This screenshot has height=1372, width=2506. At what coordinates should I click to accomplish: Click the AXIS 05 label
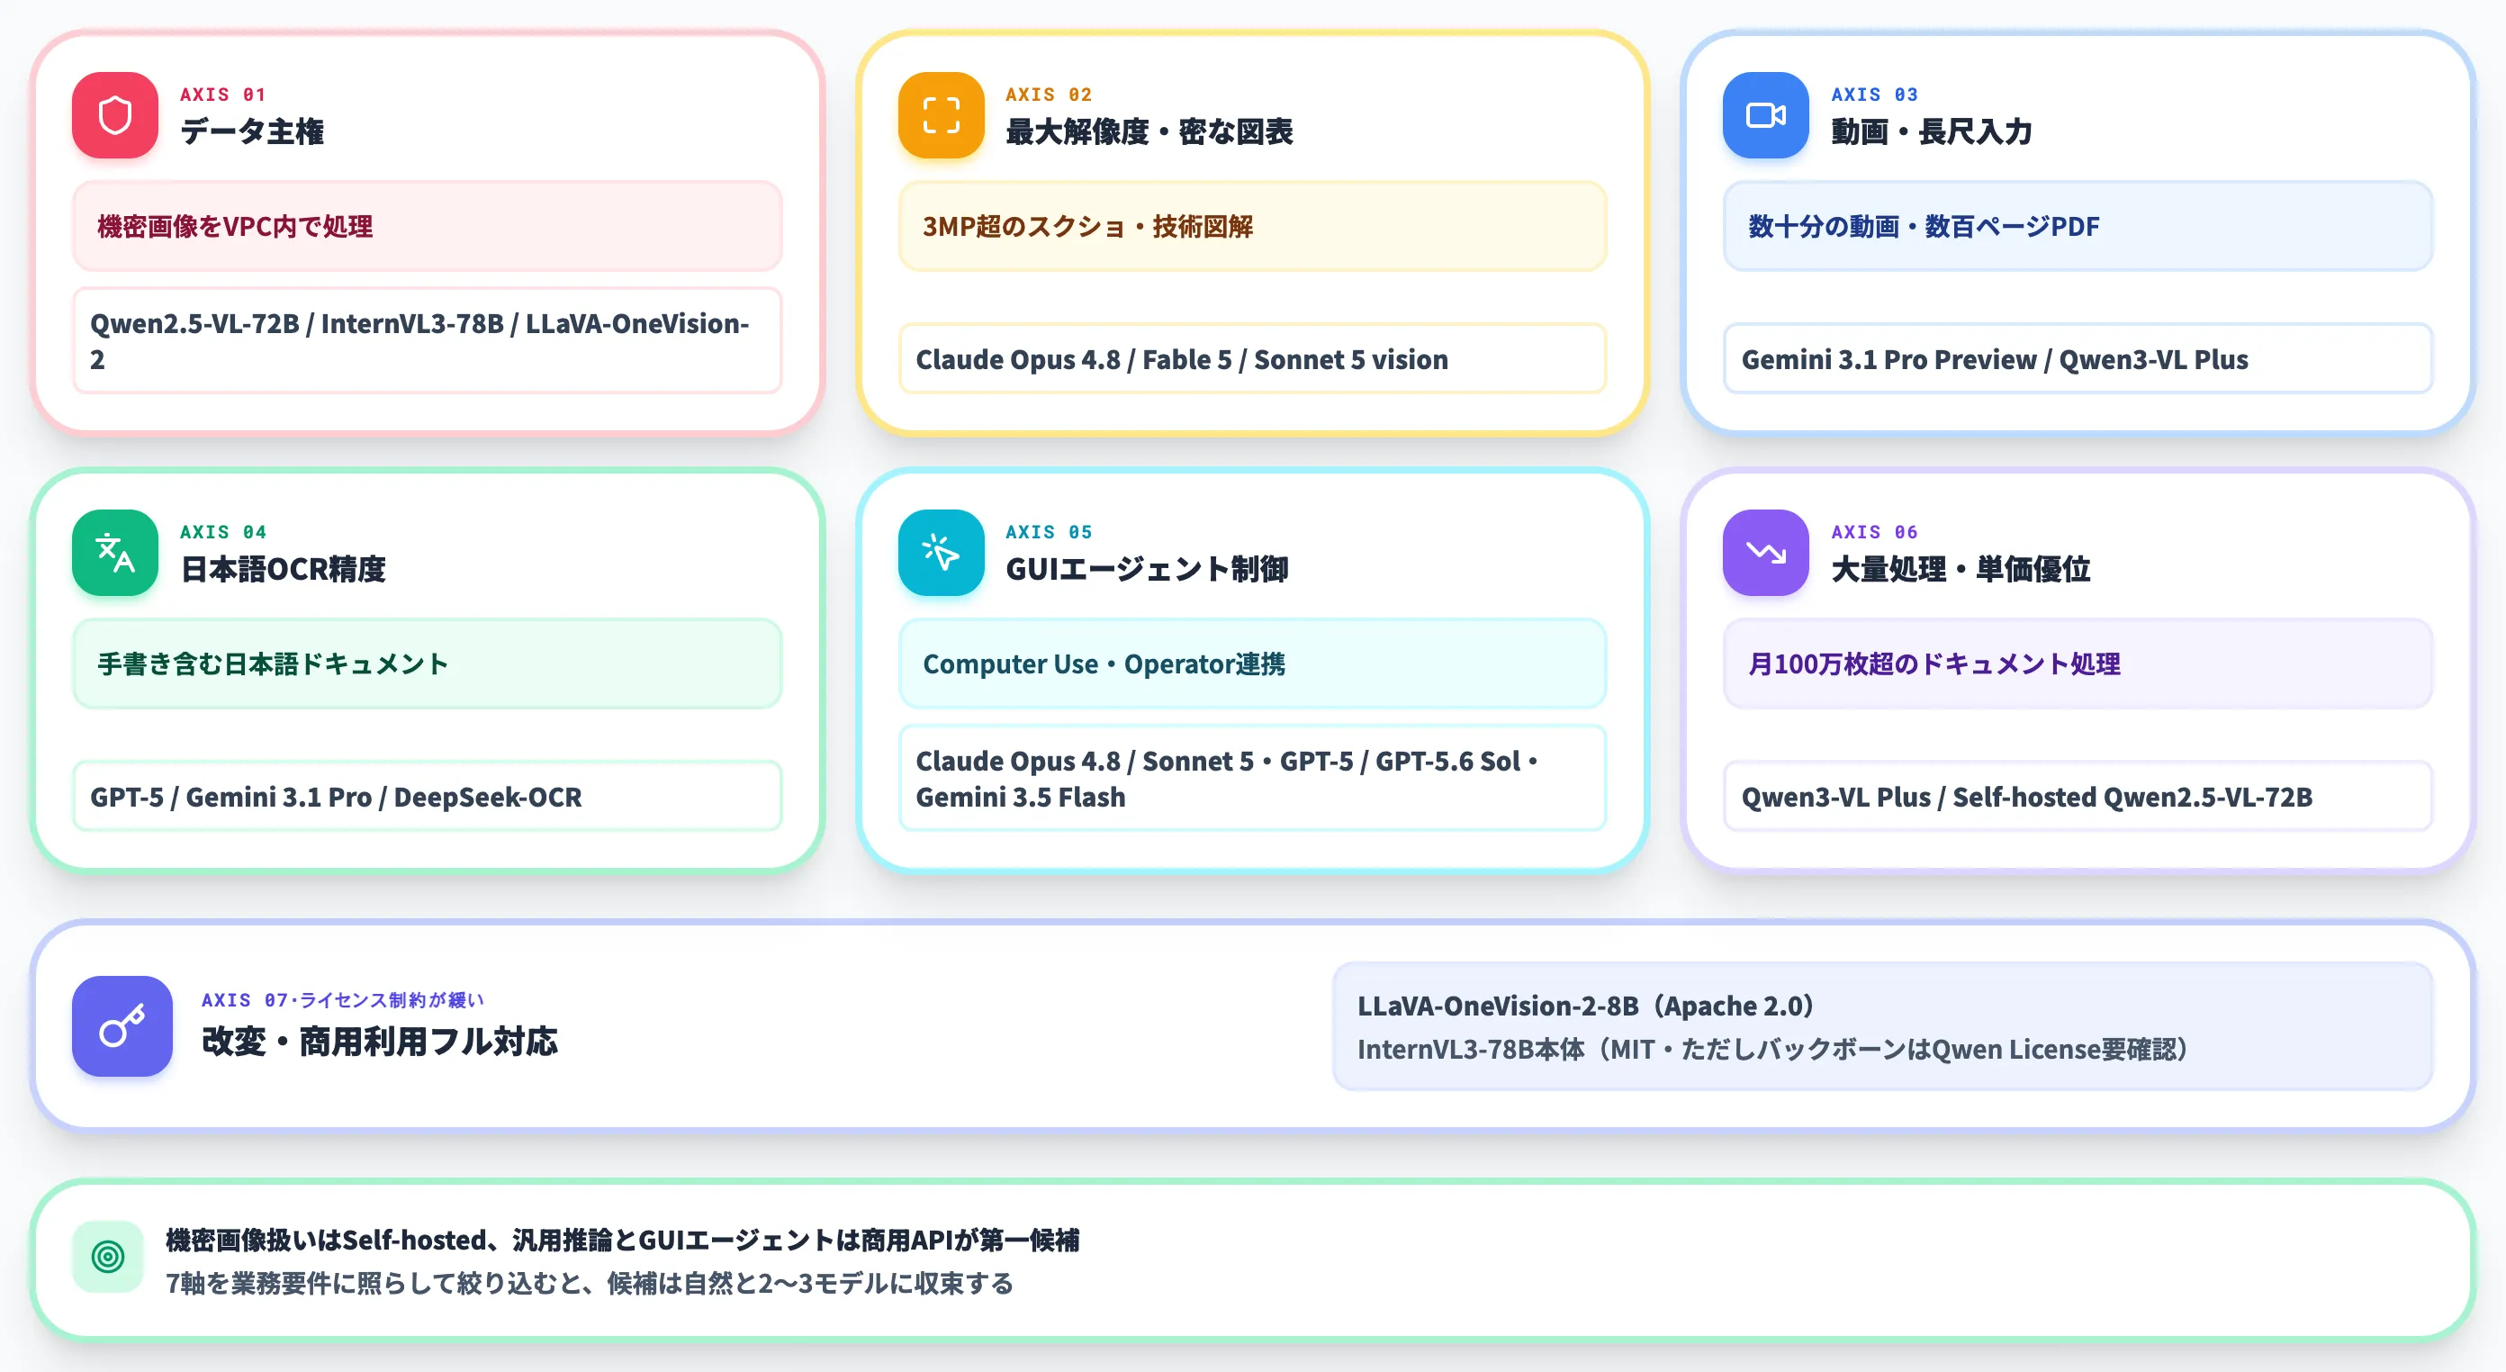pyautogui.click(x=1049, y=532)
